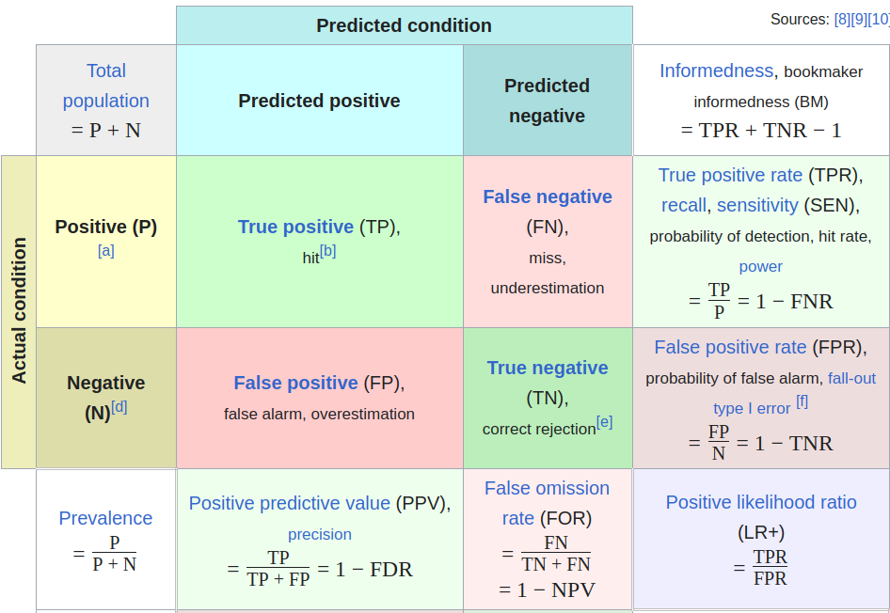
Task: Open Positive predictive value link
Action: [x=290, y=504]
